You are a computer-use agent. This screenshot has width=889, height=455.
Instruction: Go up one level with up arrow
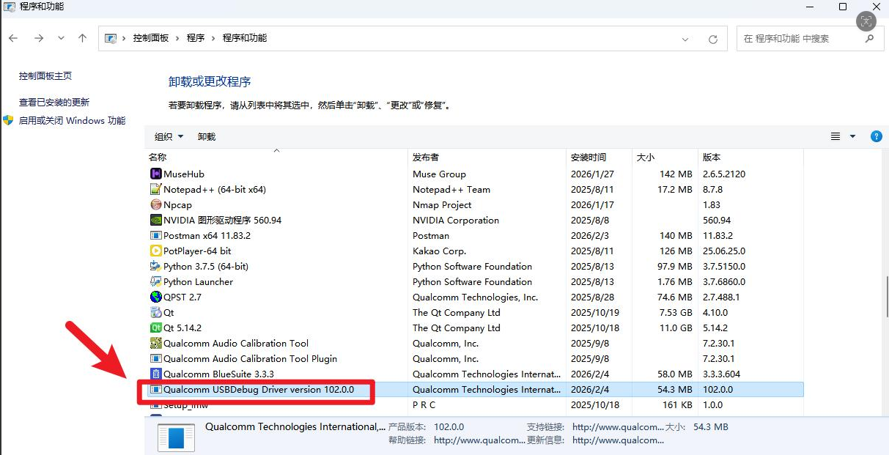[x=82, y=38]
